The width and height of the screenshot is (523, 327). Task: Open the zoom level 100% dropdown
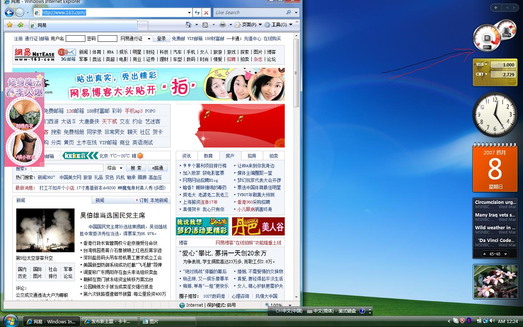(290, 305)
